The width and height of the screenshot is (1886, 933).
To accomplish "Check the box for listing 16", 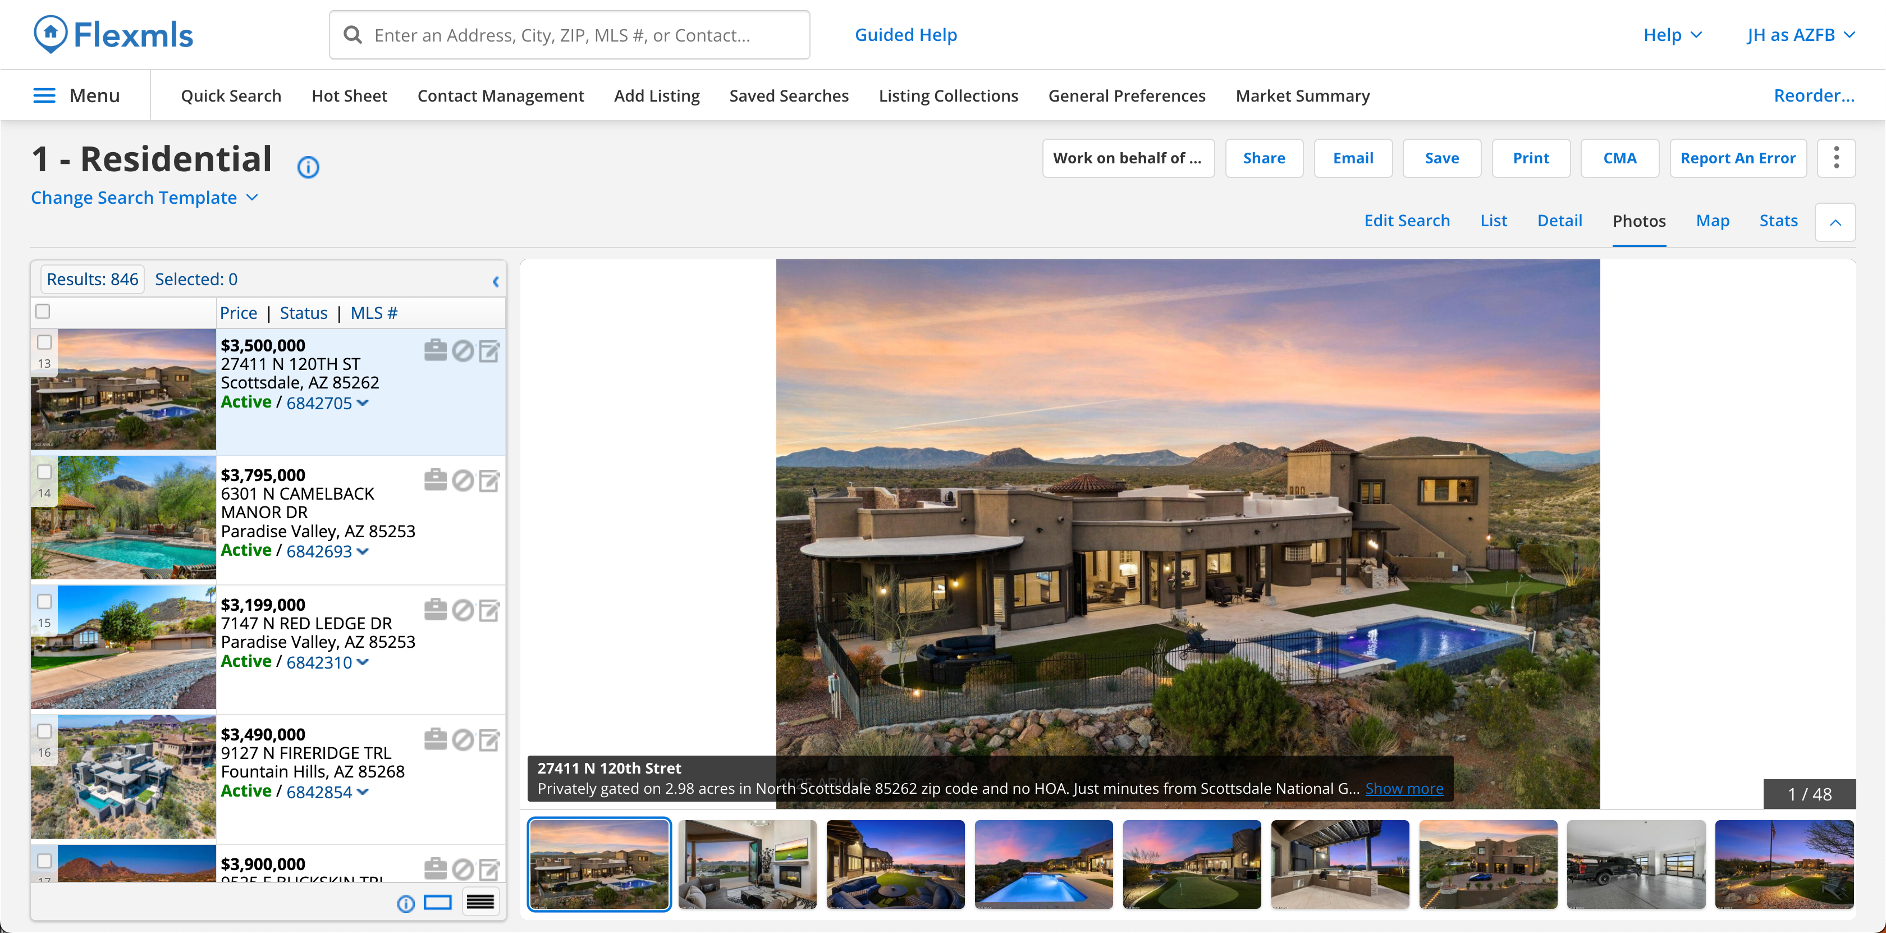I will click(x=44, y=731).
